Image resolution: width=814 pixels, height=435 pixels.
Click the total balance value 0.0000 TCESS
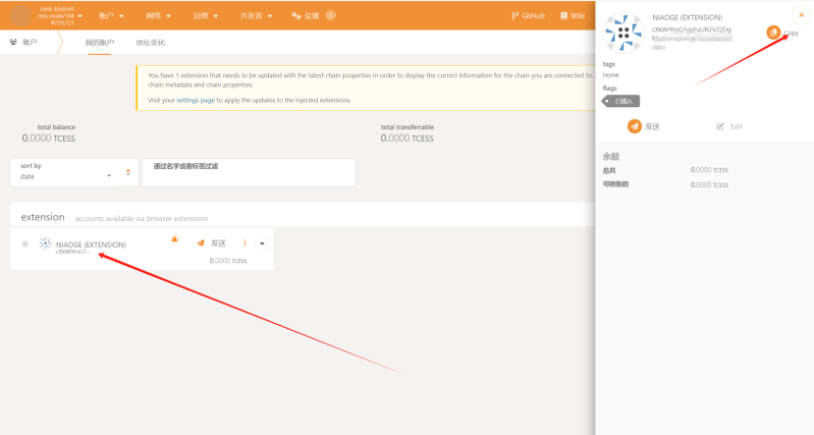click(x=48, y=138)
